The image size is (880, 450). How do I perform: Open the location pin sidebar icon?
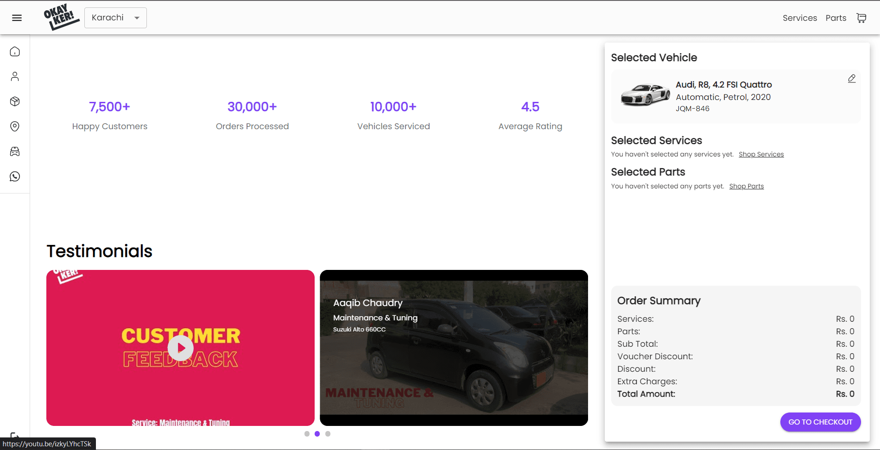click(x=15, y=126)
